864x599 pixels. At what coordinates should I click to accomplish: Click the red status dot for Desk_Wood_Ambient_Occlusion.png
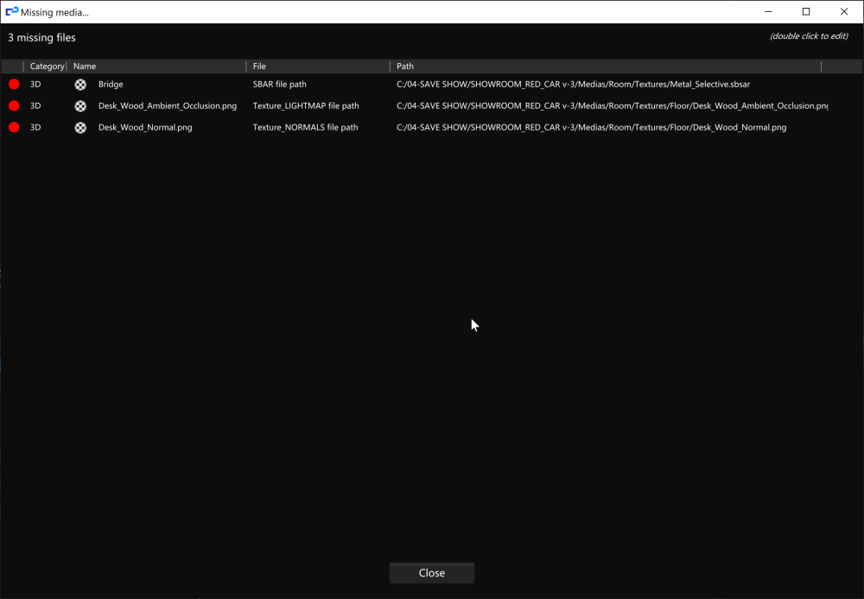12,105
